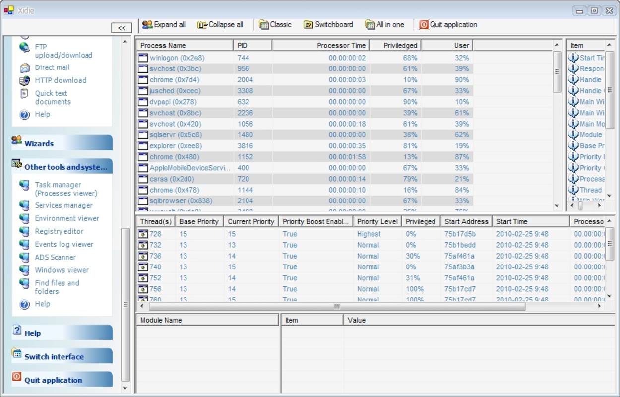Expand the Wizards sidebar section
Image resolution: width=620 pixels, height=397 pixels.
coord(62,142)
